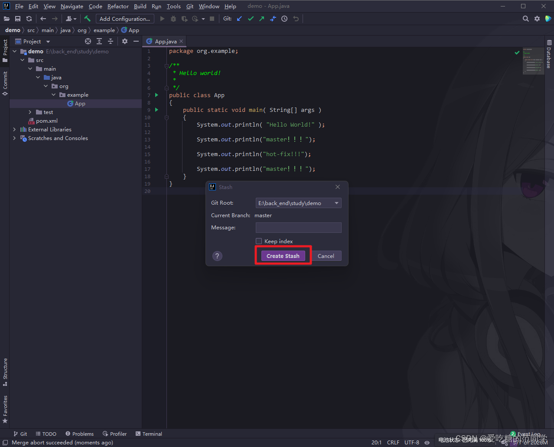Collapse the demo root folder
The height and width of the screenshot is (447, 554).
tap(15, 51)
